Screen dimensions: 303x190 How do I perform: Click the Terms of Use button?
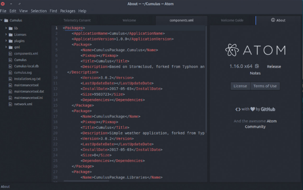click(265, 86)
